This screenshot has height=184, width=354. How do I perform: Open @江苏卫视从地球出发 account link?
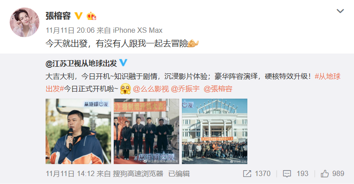[x=81, y=63]
